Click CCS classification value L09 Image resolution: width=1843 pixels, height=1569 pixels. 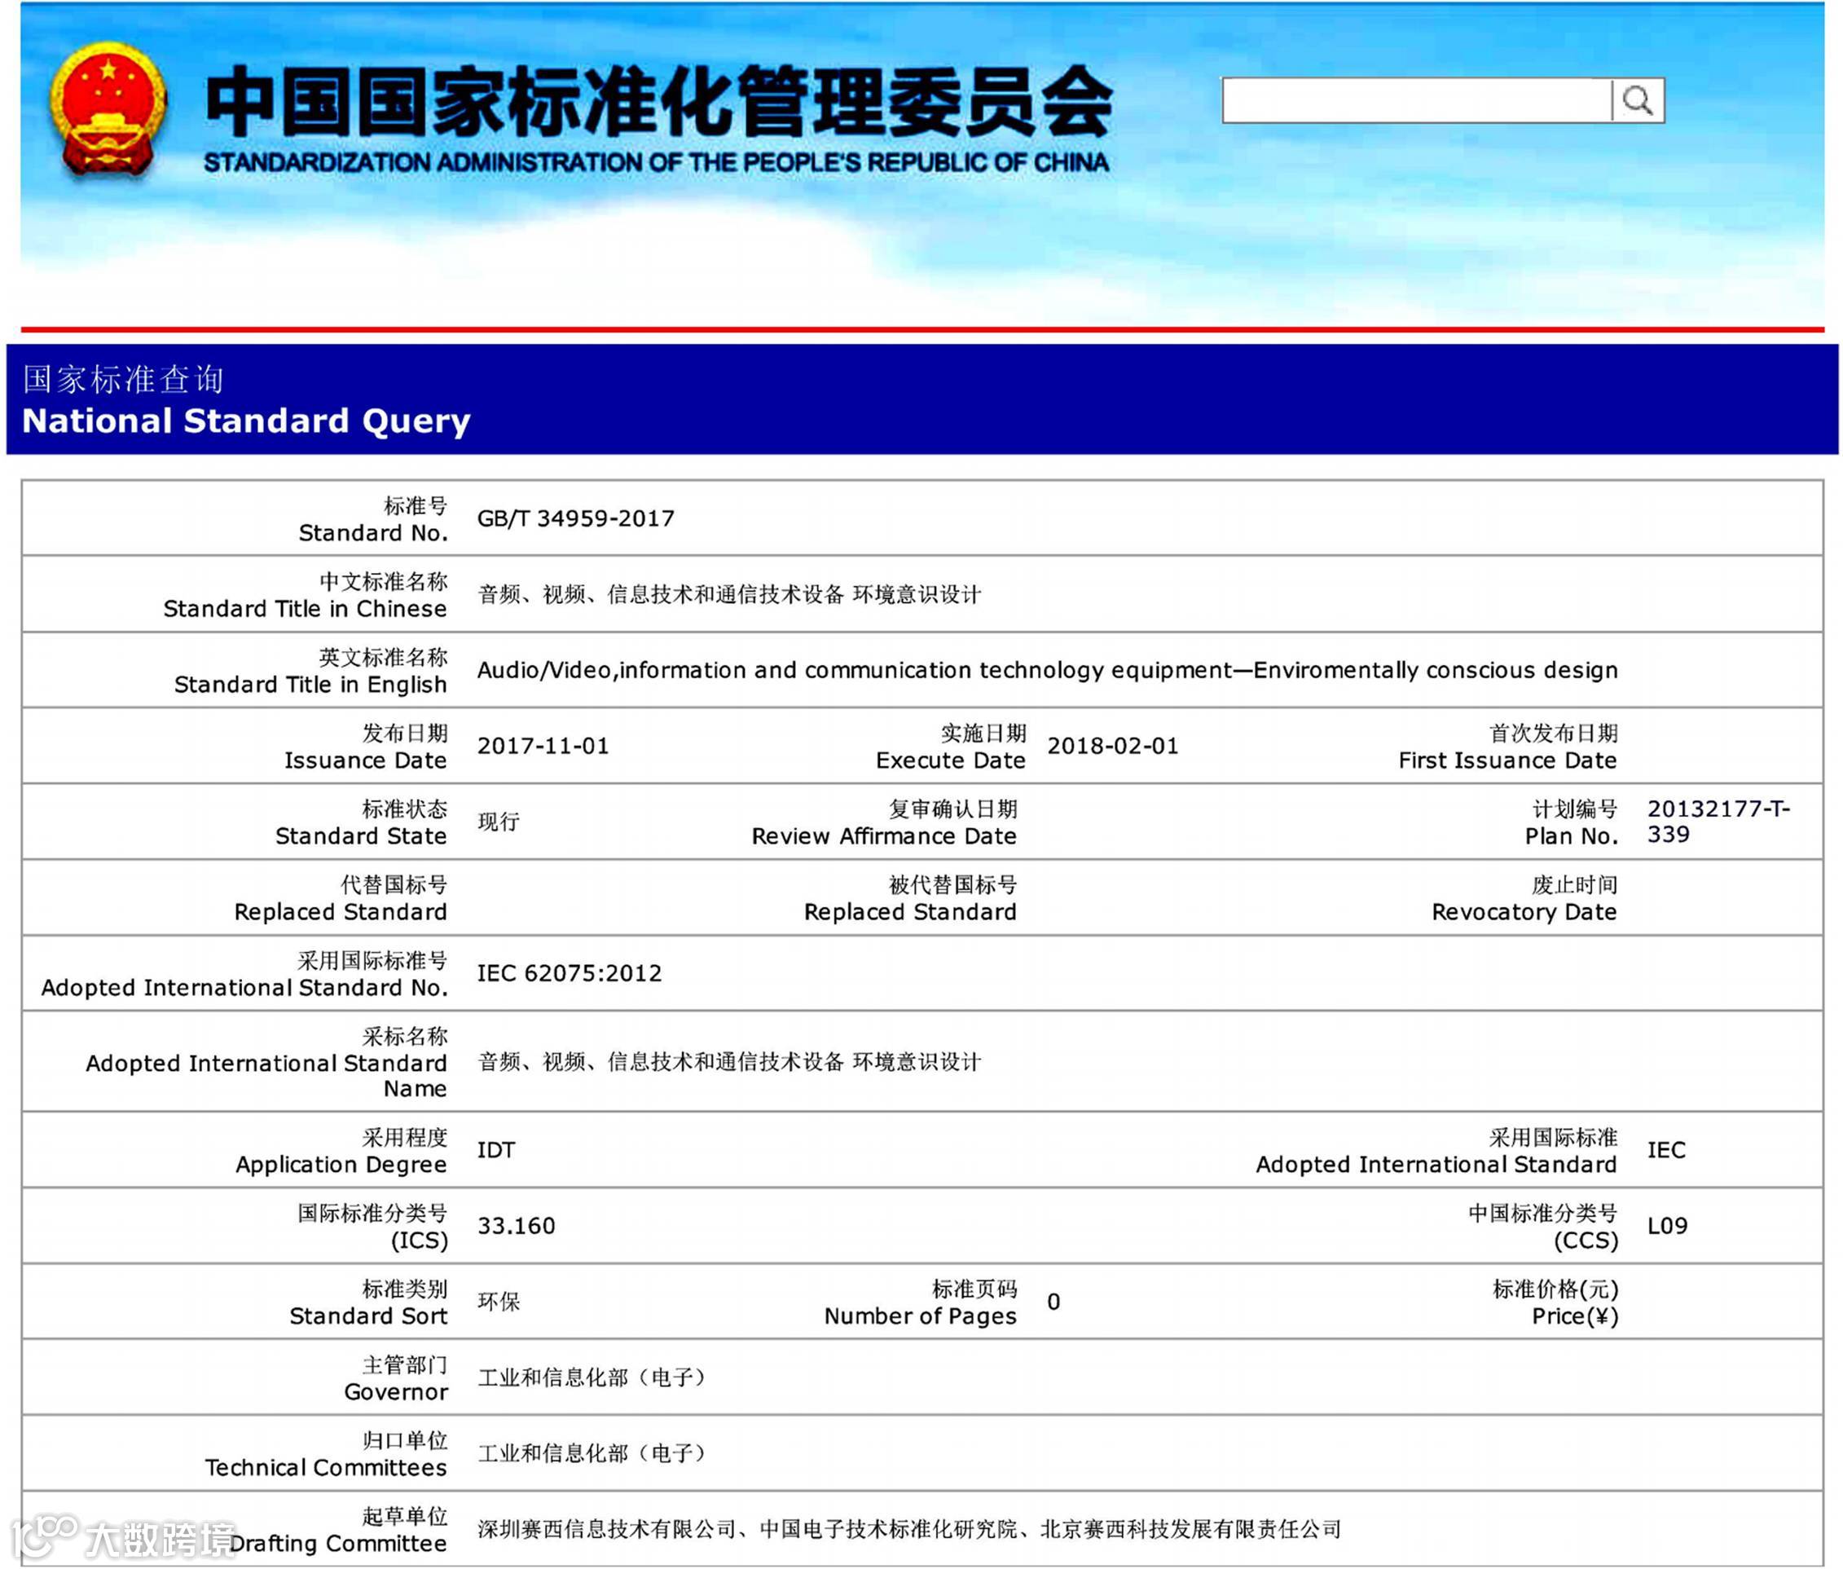click(x=1667, y=1226)
